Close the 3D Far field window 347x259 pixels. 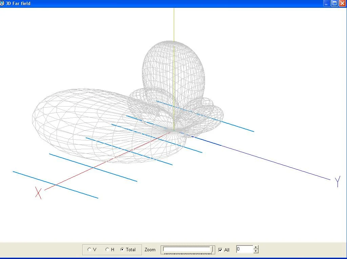click(x=342, y=3)
